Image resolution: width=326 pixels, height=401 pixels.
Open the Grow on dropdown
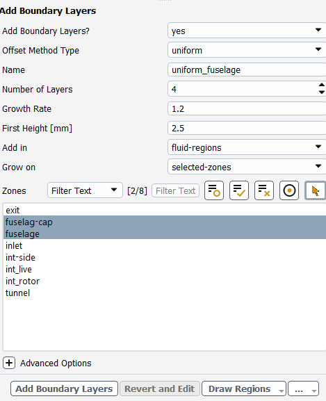pyautogui.click(x=247, y=167)
